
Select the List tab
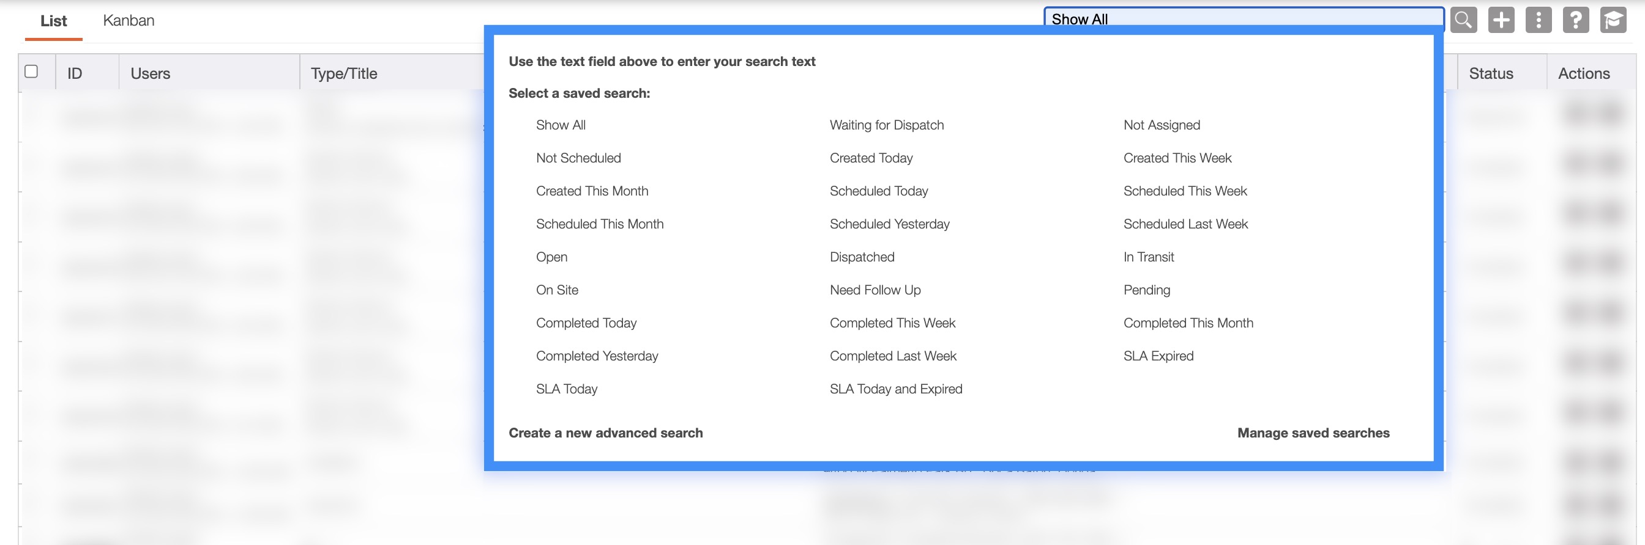tap(54, 21)
